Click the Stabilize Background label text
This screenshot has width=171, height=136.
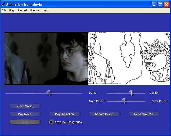tap(69, 122)
